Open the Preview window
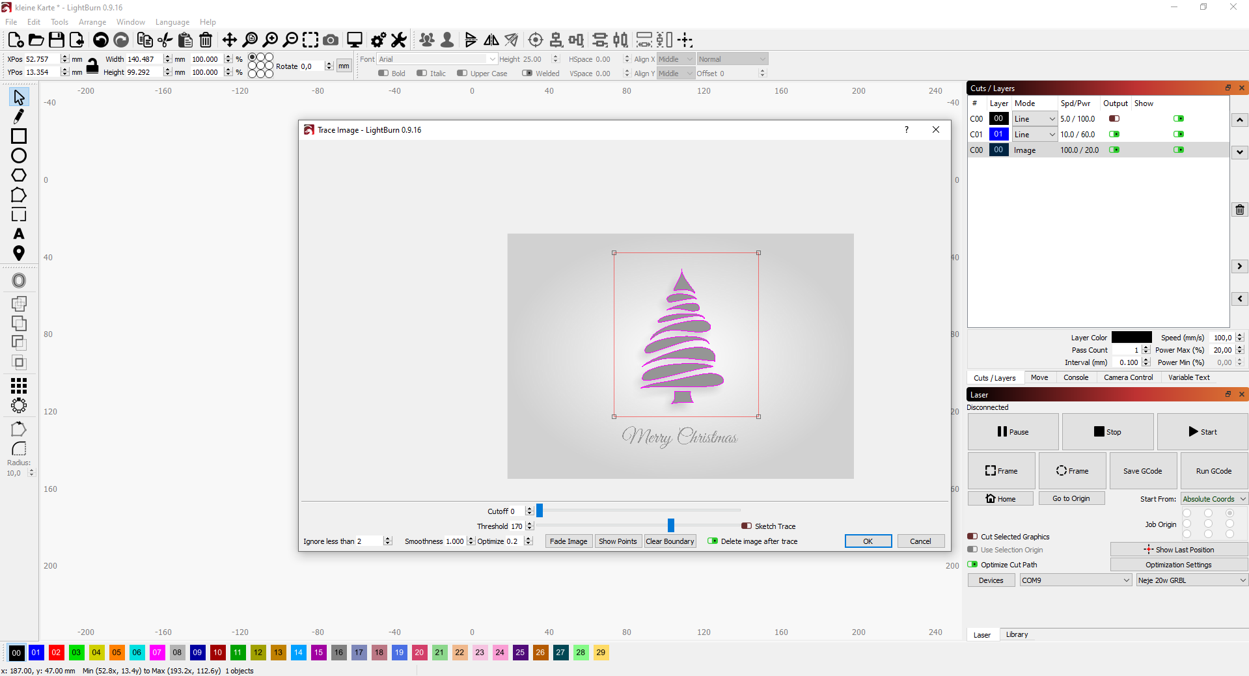The image size is (1249, 676). point(354,40)
